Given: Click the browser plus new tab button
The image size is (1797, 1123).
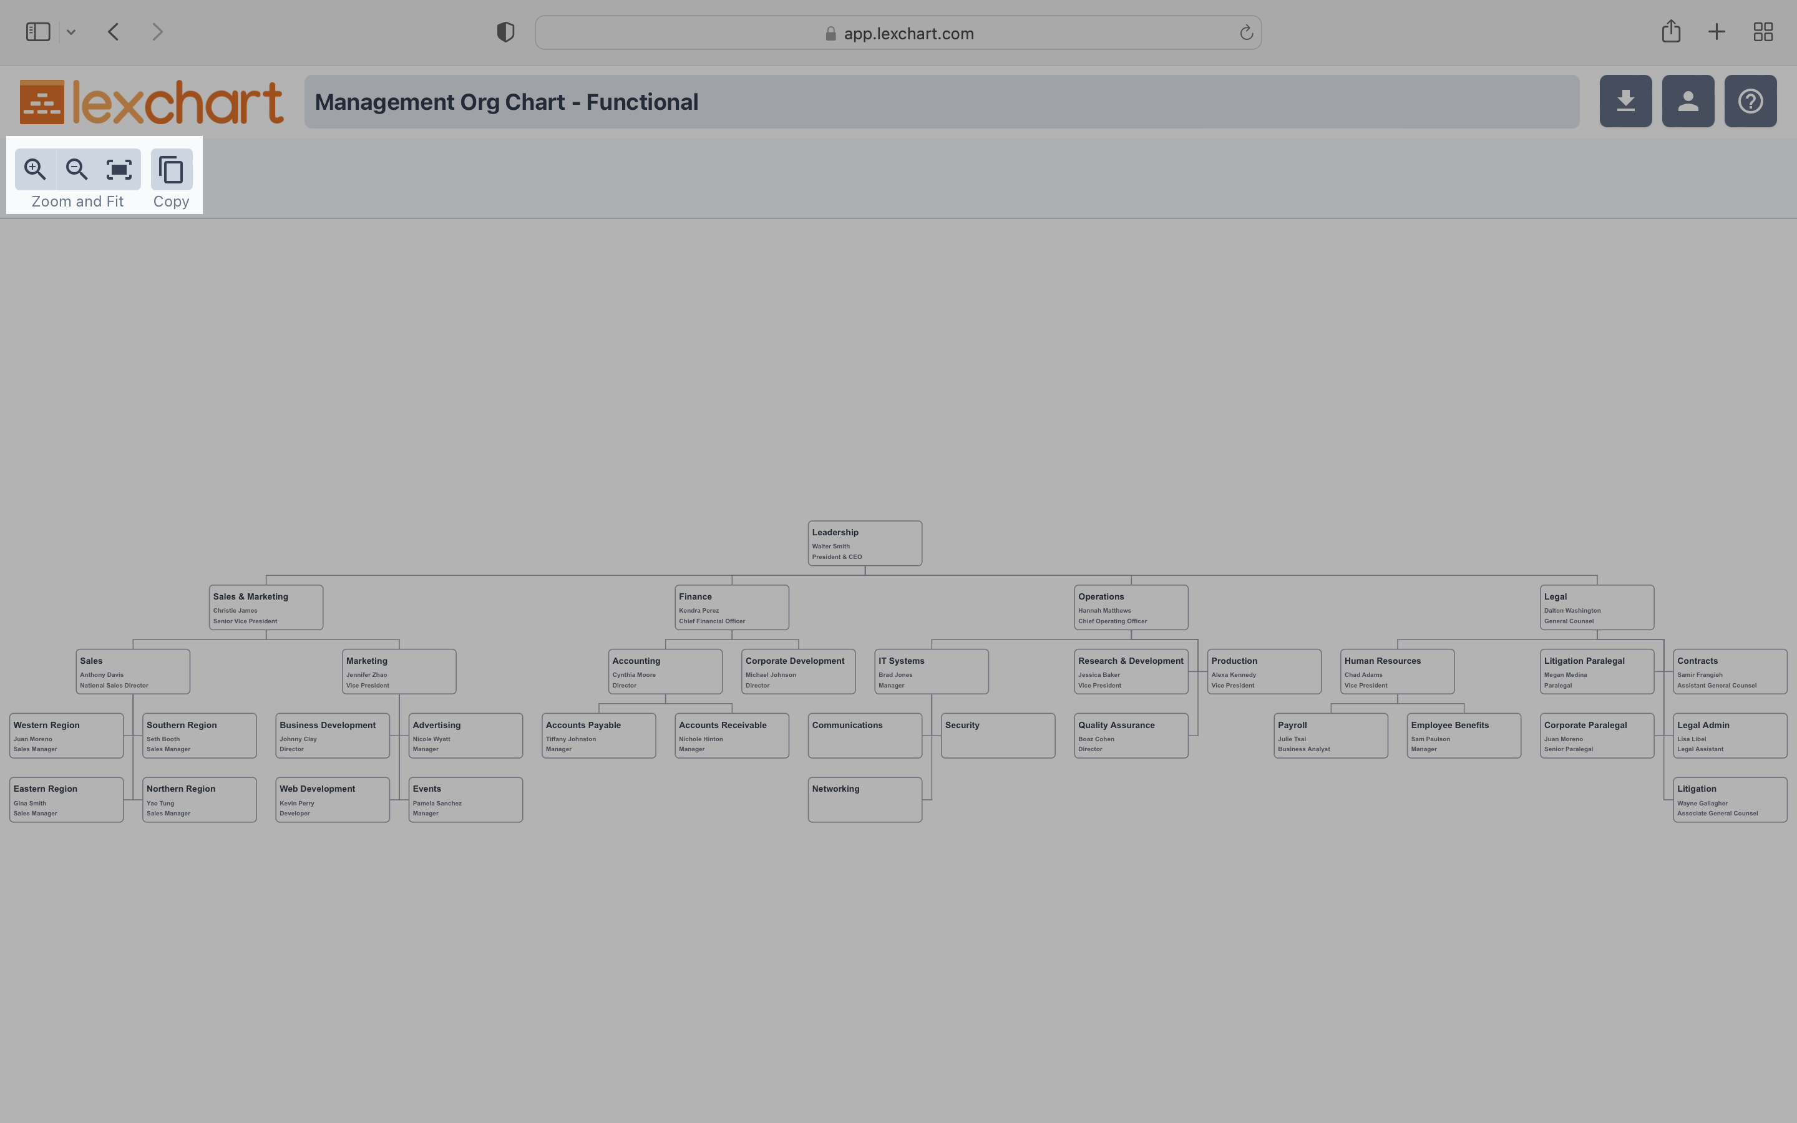Looking at the screenshot, I should (x=1715, y=32).
